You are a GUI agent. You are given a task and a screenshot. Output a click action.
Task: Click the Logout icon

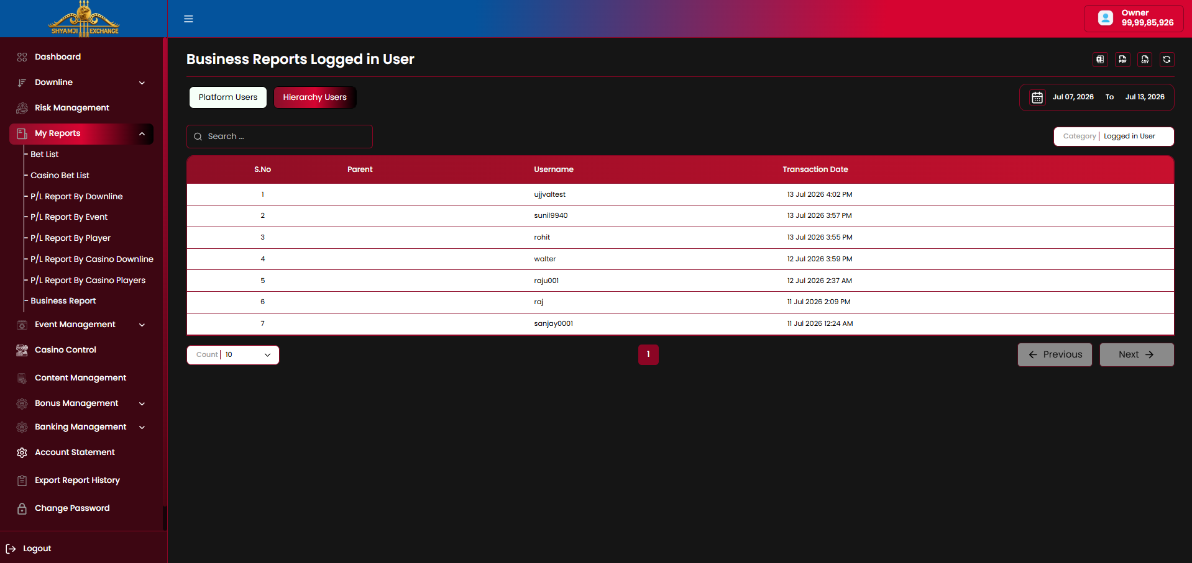click(x=11, y=549)
